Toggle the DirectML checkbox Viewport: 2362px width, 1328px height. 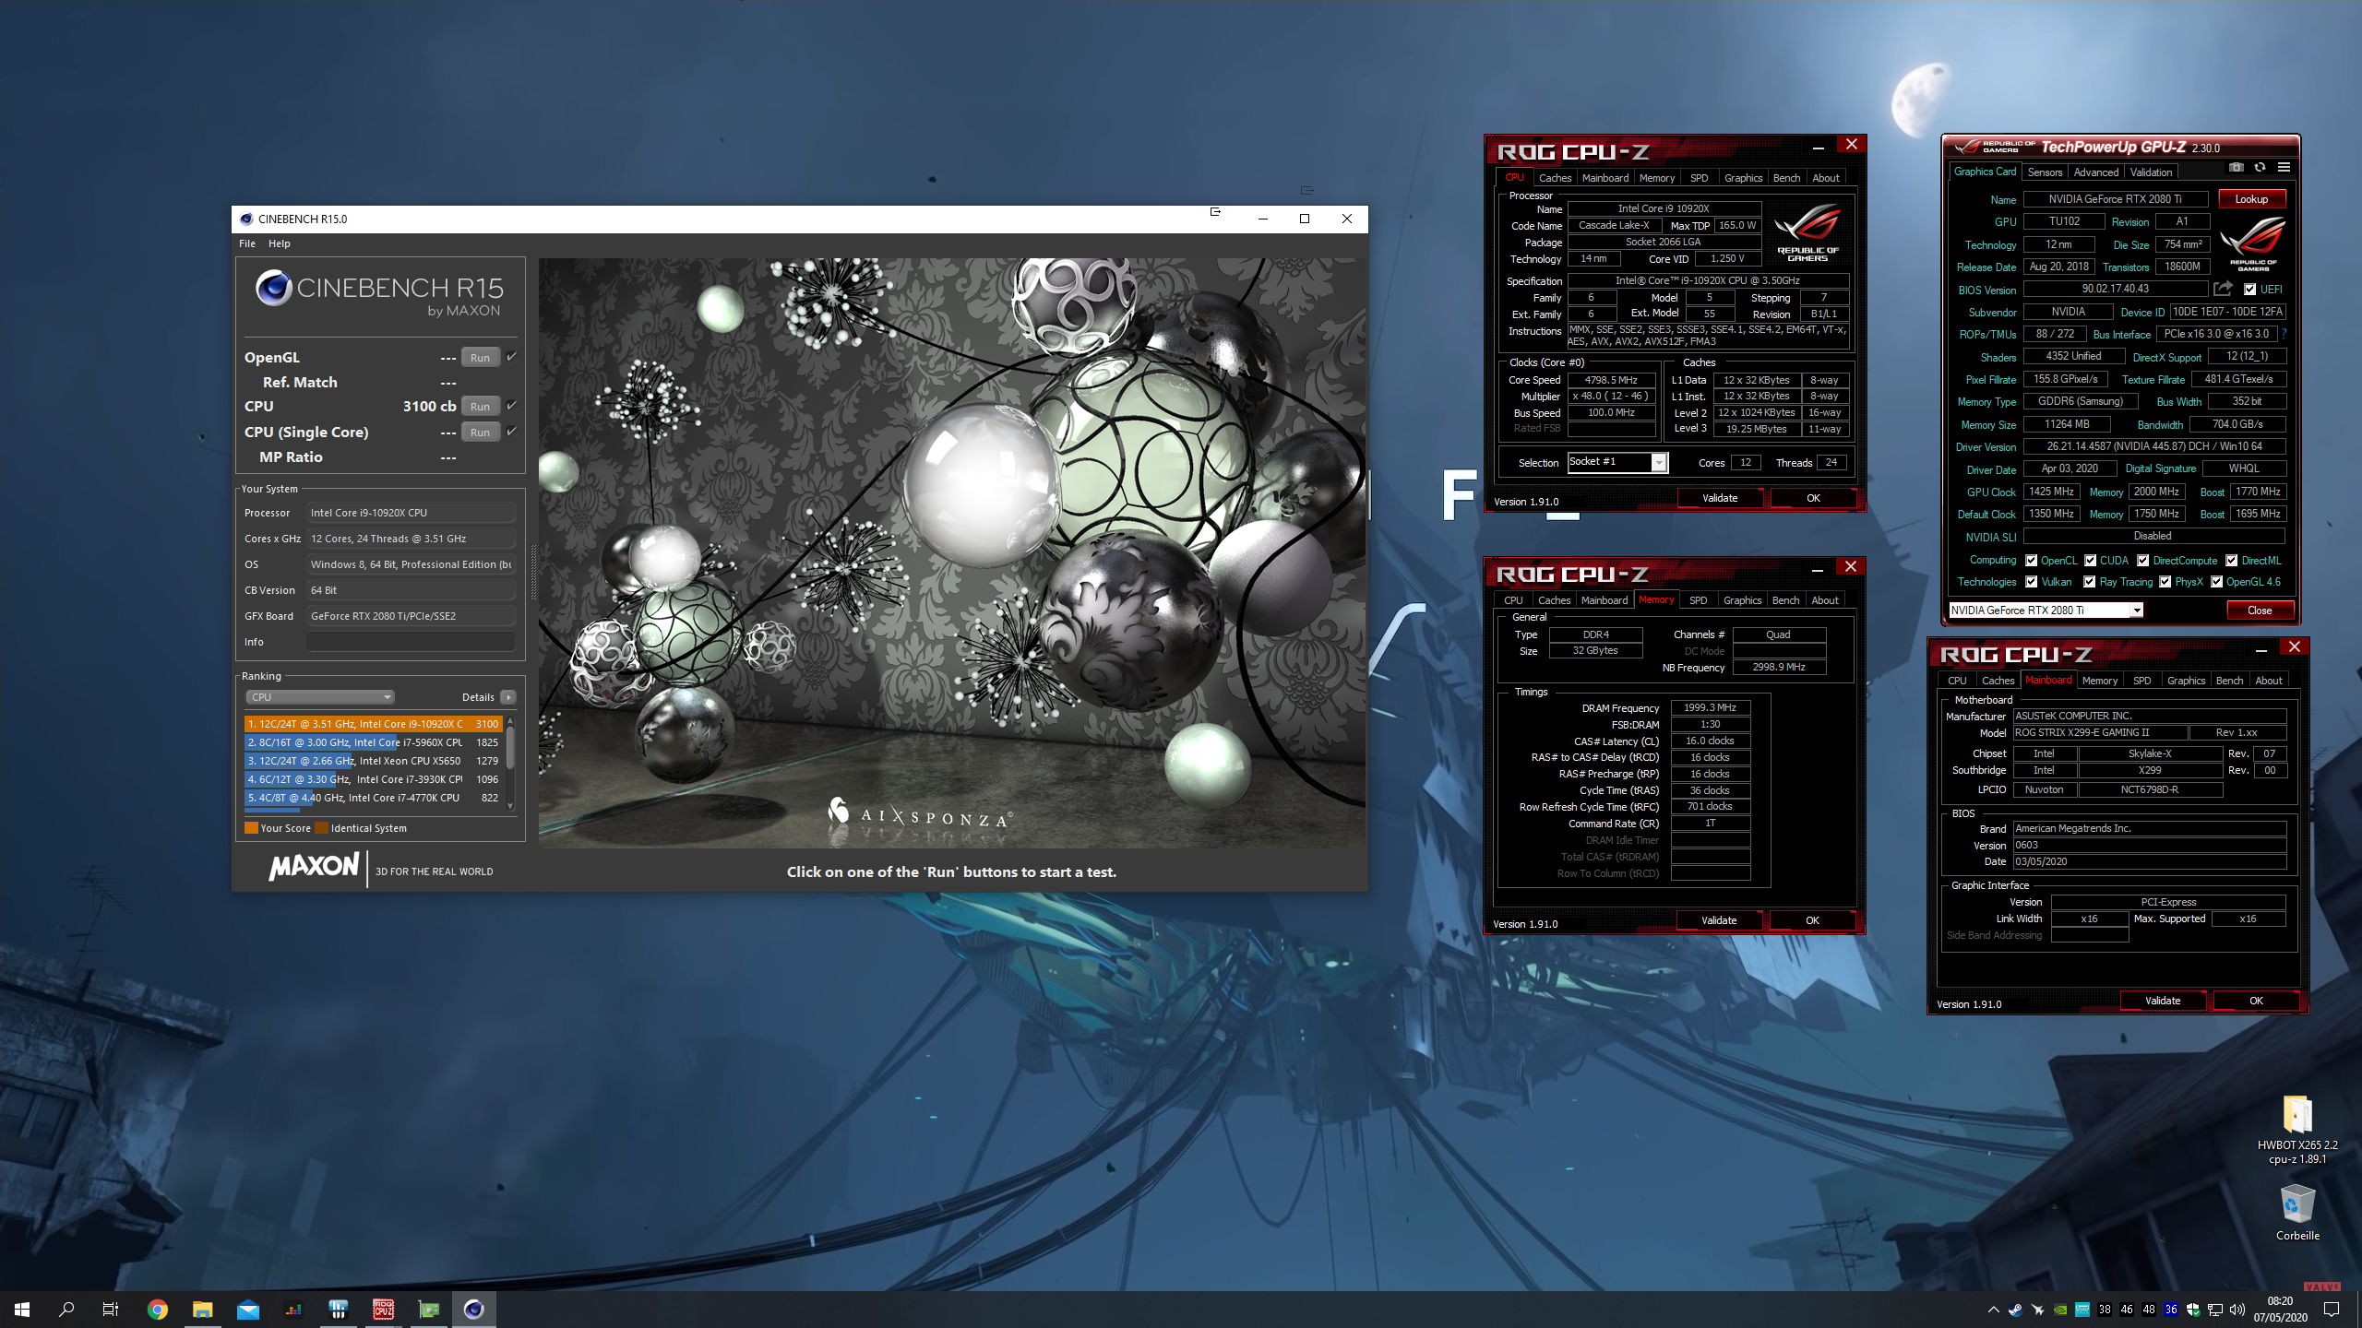point(2231,561)
